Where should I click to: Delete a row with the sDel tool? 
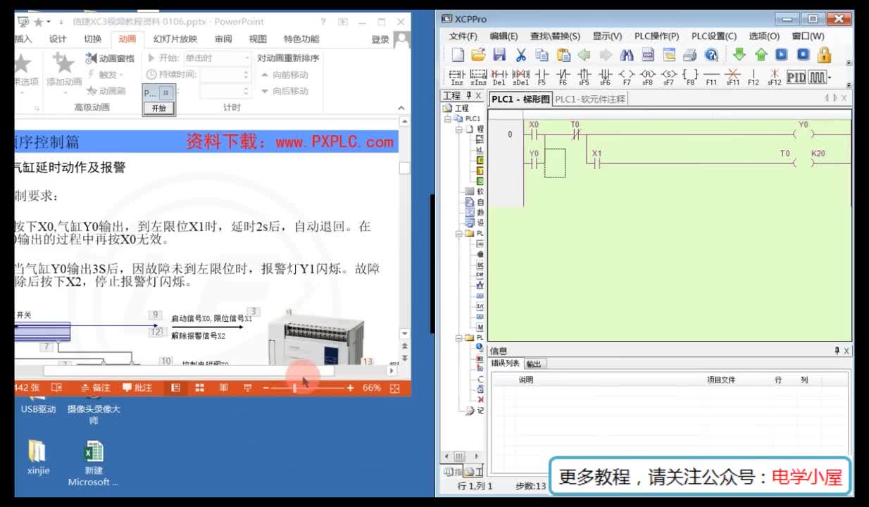520,77
